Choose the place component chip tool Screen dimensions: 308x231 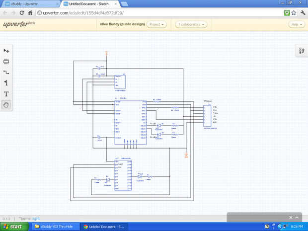(6, 62)
